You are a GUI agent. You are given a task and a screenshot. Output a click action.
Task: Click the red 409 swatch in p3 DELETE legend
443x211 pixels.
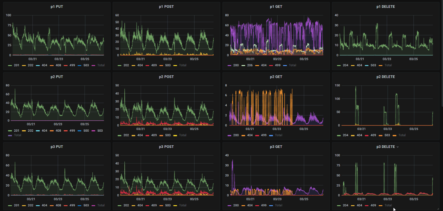[x=366, y=205]
